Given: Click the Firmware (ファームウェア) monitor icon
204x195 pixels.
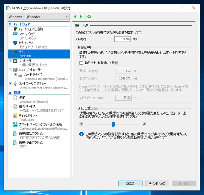Looking at the screenshot, I should 15,34.
